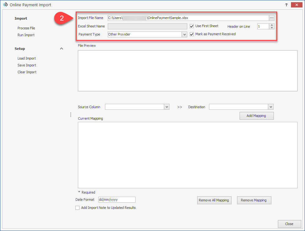Select Process File in the sidebar
305x231 pixels.
[26, 28]
